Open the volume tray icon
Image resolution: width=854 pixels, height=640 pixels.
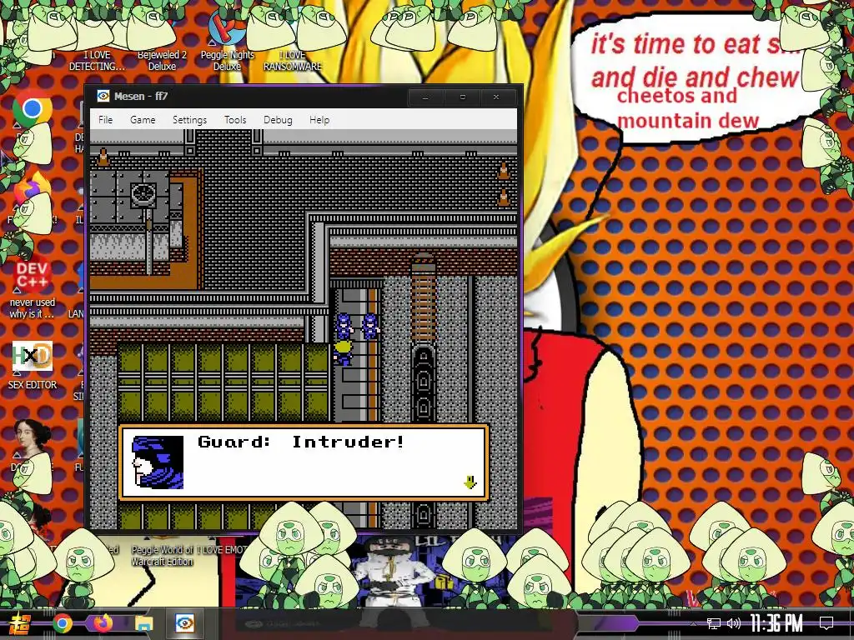coord(734,623)
